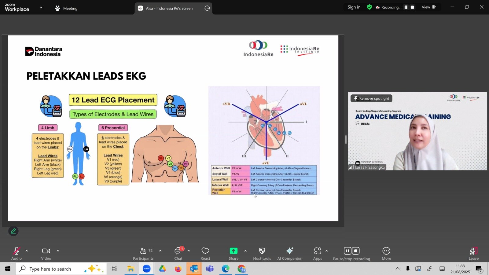Click the green Share screen icon
This screenshot has height=275, width=489.
point(233,251)
